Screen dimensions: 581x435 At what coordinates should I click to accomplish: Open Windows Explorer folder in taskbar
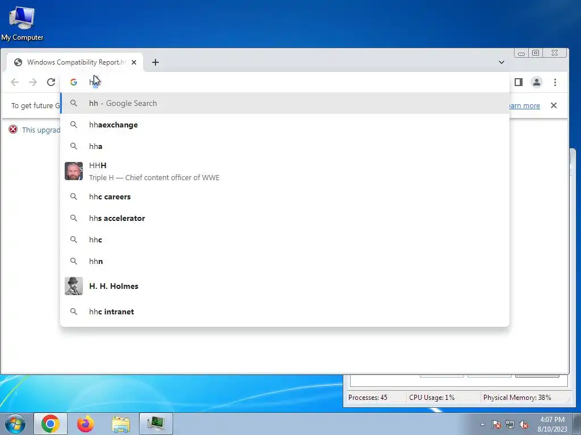coord(121,424)
